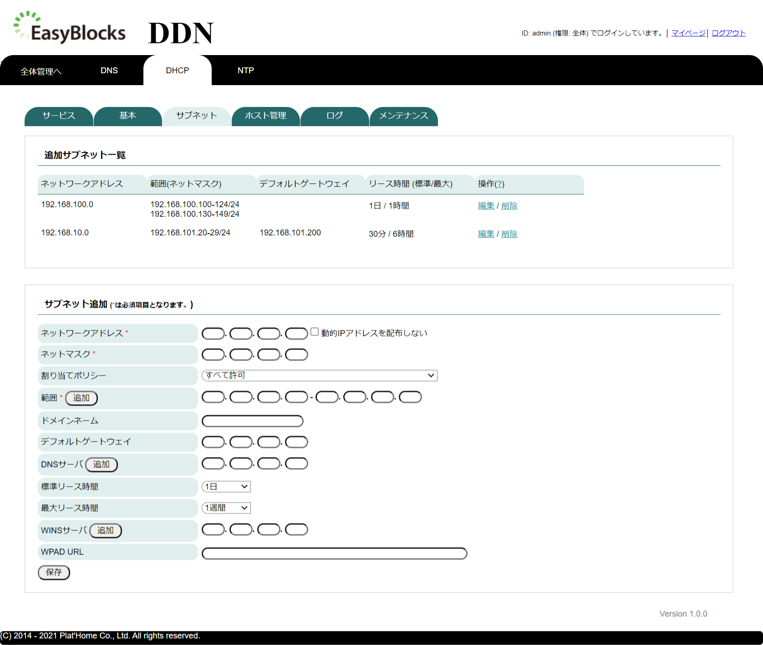This screenshot has width=763, height=645.
Task: Focus last octet of ネットワークアドレス
Action: (x=296, y=334)
